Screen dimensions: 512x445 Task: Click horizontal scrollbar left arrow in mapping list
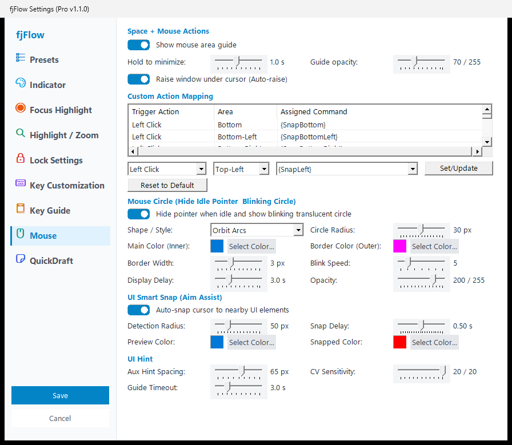coord(133,151)
